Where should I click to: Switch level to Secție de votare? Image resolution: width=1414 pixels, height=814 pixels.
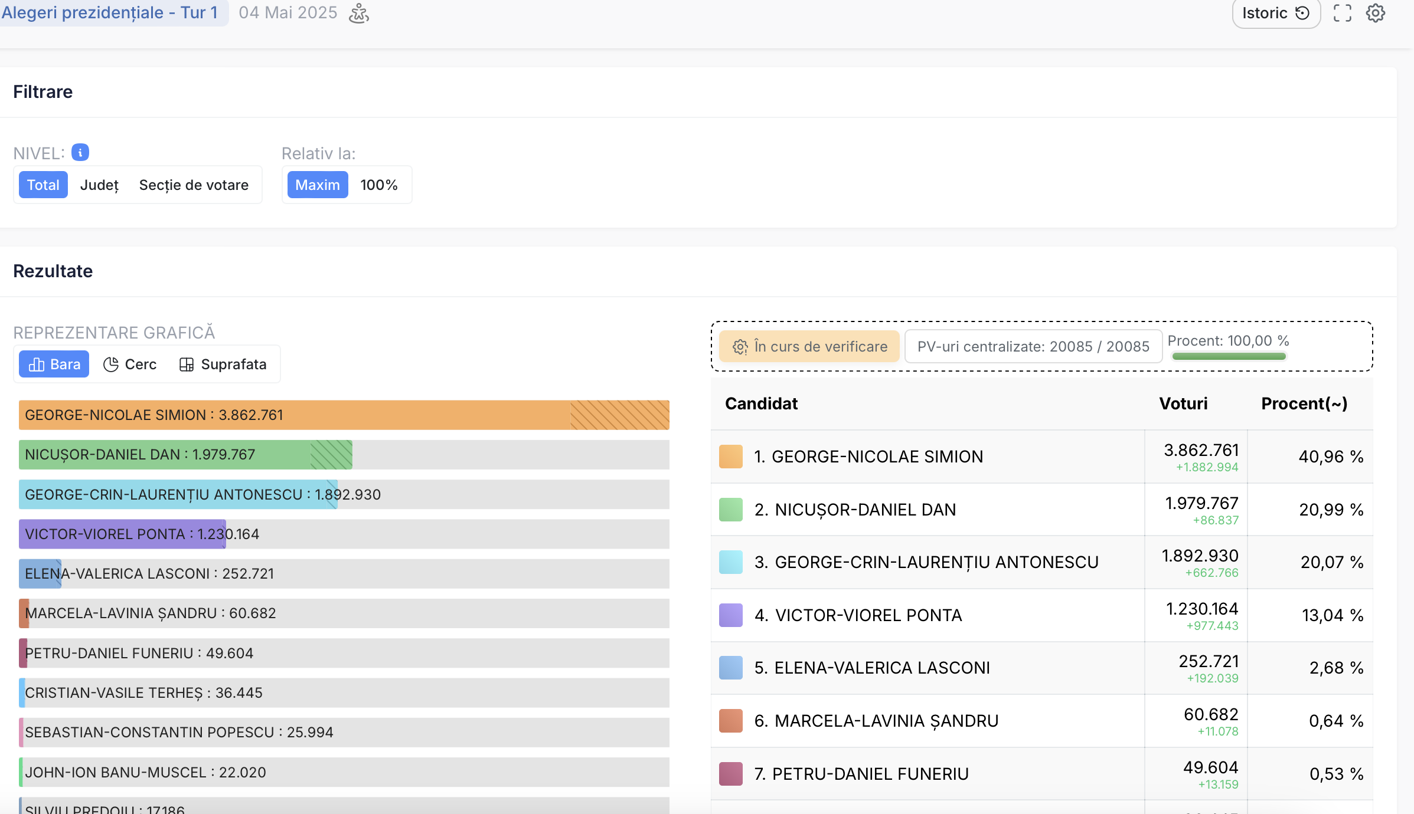coord(194,185)
